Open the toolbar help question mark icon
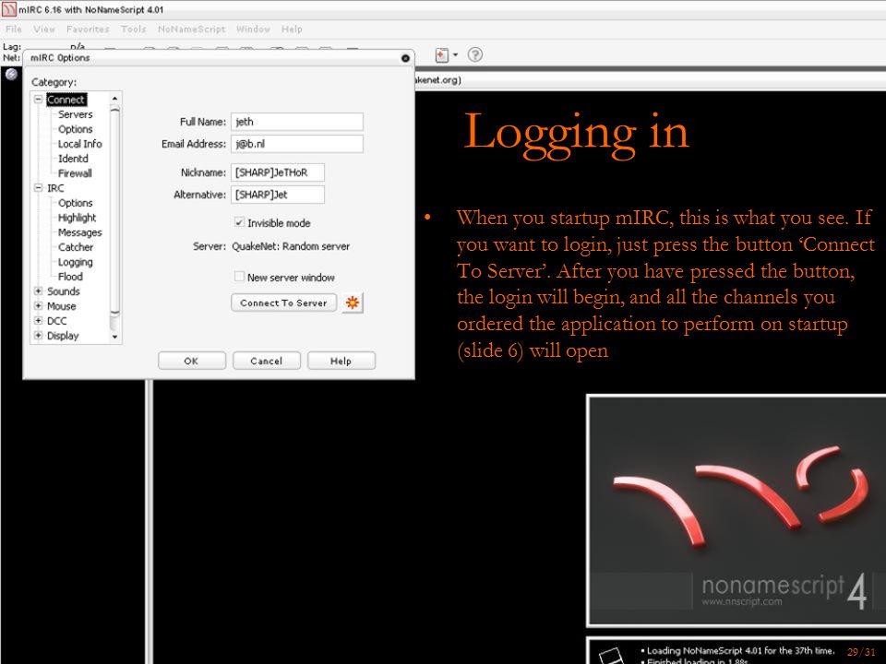 (475, 54)
